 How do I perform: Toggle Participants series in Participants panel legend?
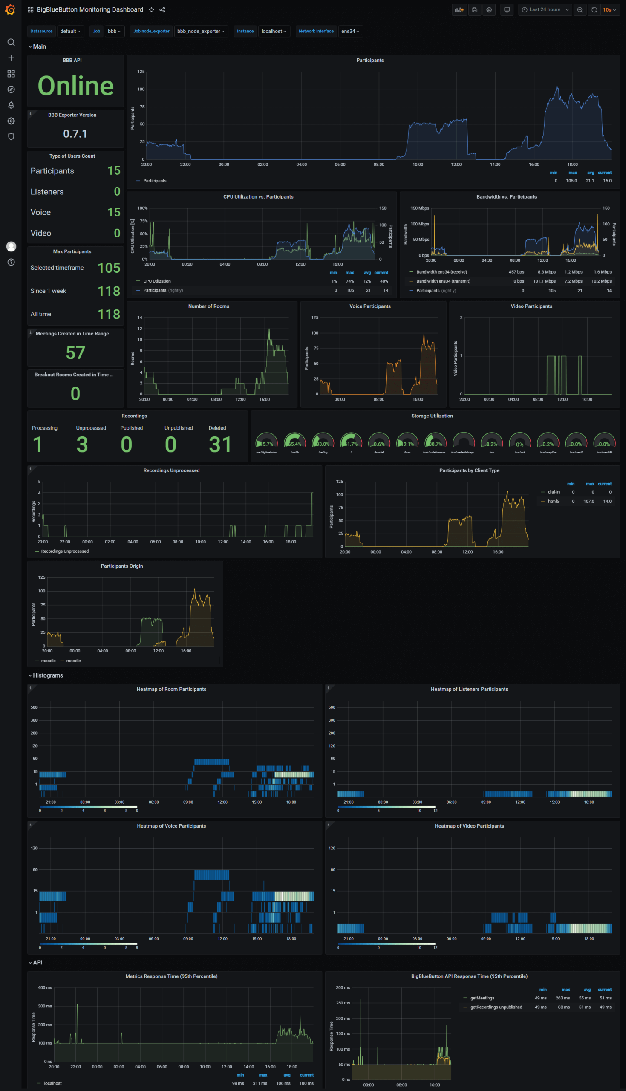click(x=154, y=181)
